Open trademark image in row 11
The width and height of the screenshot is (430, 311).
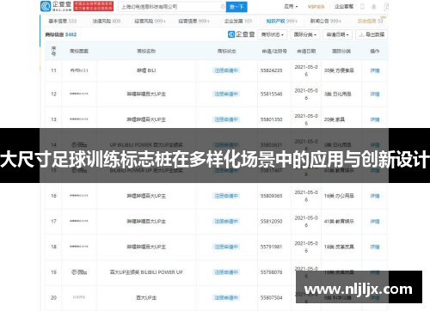pyautogui.click(x=79, y=70)
